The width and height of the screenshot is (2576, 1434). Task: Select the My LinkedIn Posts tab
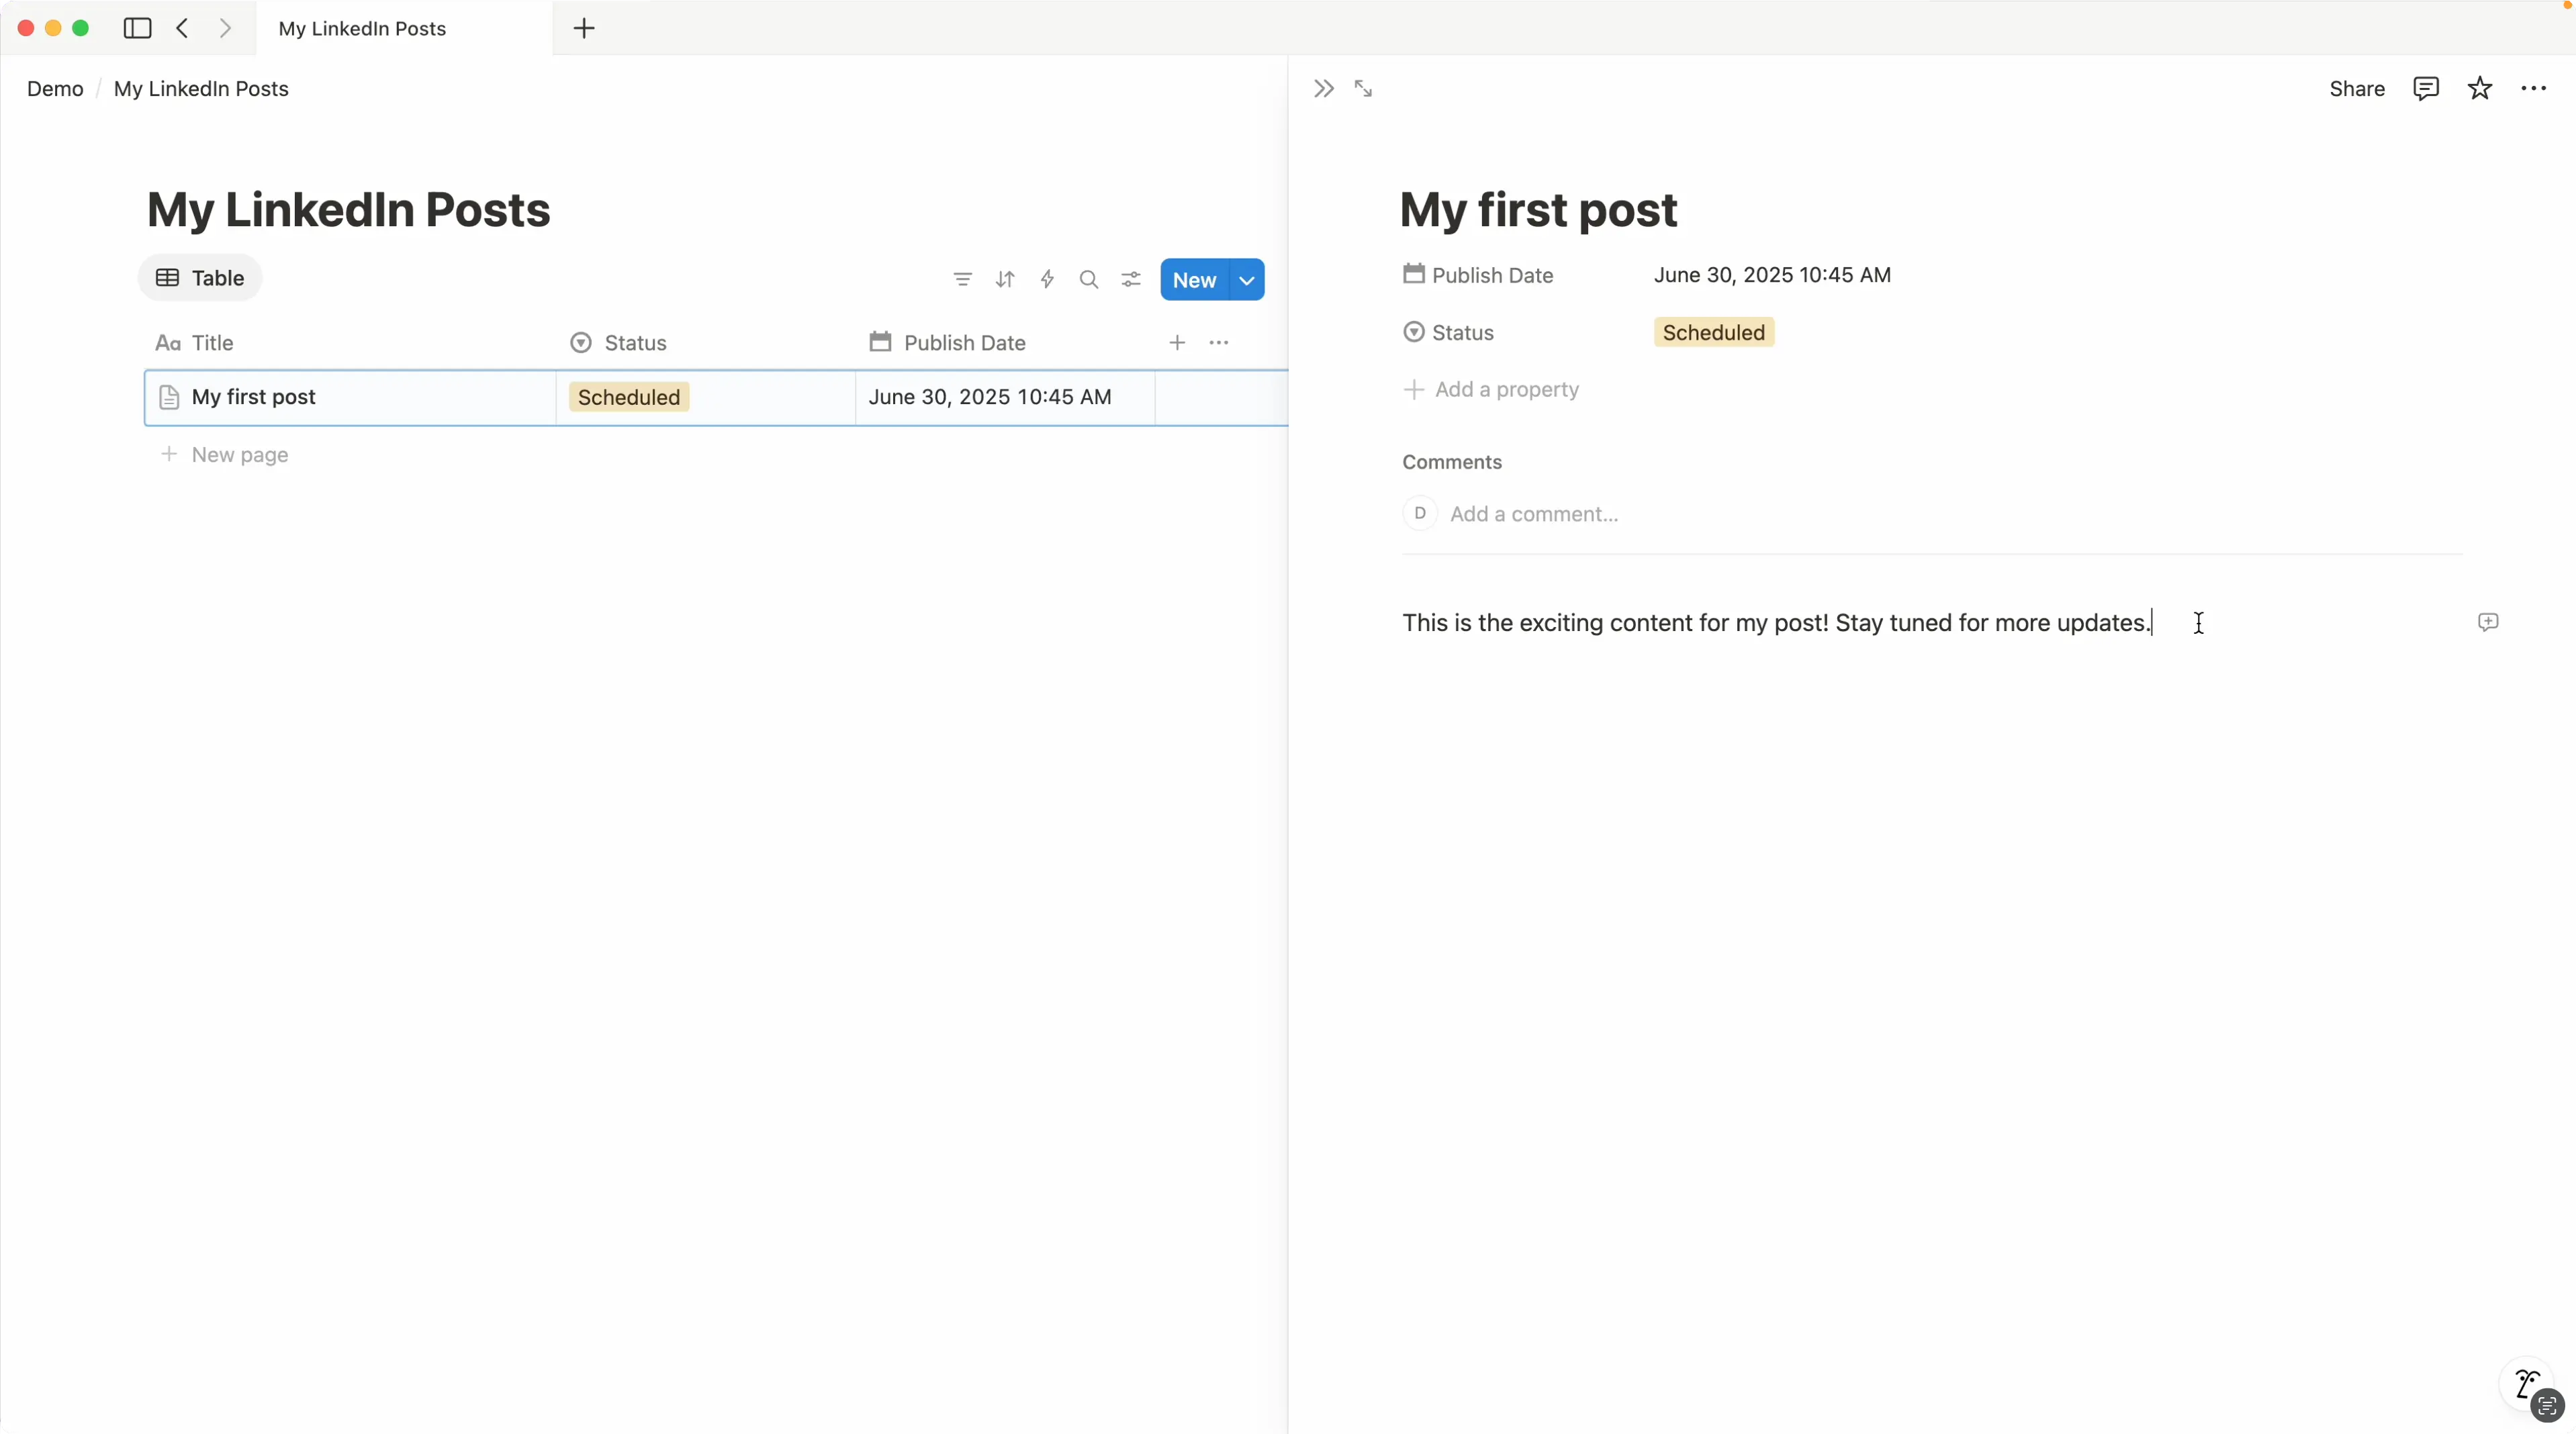(x=362, y=29)
